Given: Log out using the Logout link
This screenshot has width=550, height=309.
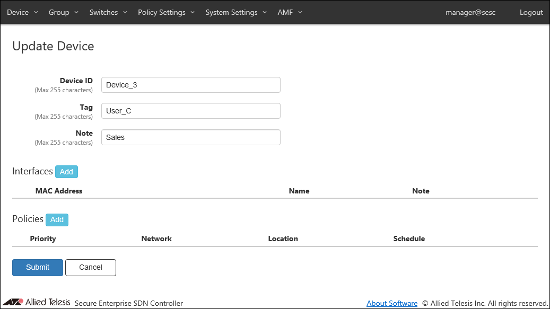Looking at the screenshot, I should click(x=531, y=12).
